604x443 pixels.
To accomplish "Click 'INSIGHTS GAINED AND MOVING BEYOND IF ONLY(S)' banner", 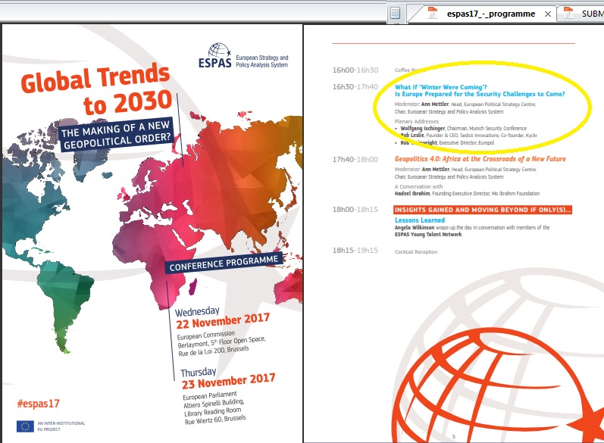I will 482,210.
